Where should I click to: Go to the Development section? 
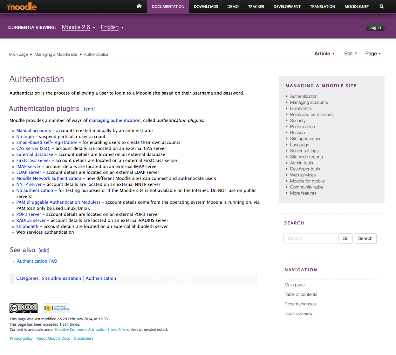287,6
